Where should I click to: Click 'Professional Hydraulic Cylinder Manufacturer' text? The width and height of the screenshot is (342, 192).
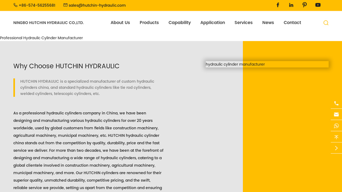41,38
